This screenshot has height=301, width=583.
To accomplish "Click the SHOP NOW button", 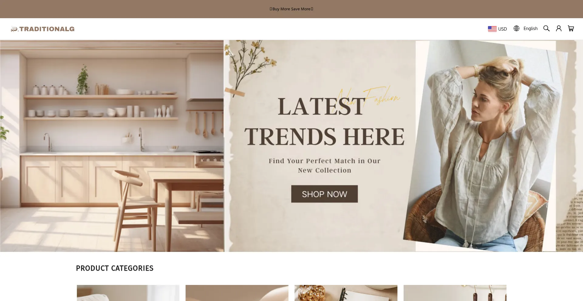I will coord(324,194).
